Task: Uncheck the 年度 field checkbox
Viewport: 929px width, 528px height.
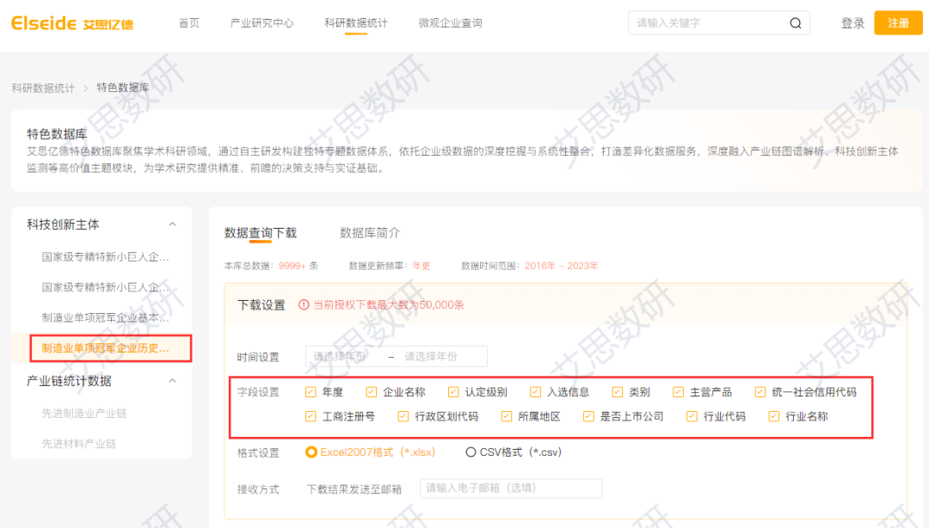Action: pos(311,392)
